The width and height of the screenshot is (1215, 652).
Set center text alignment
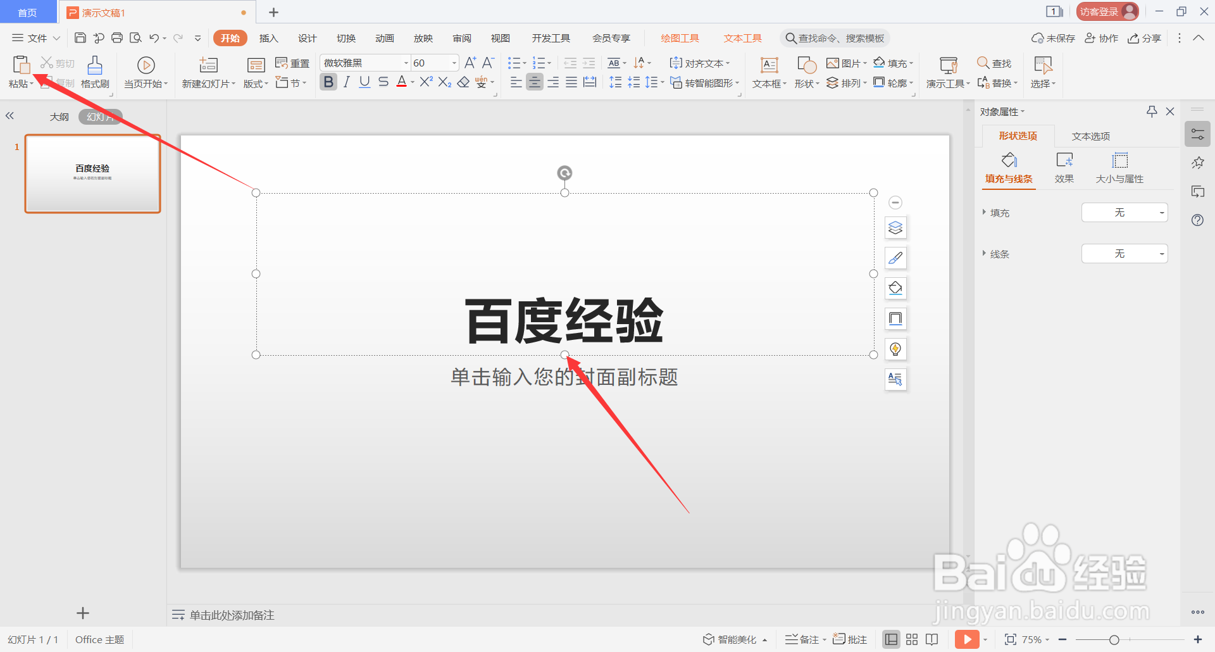pyautogui.click(x=535, y=82)
